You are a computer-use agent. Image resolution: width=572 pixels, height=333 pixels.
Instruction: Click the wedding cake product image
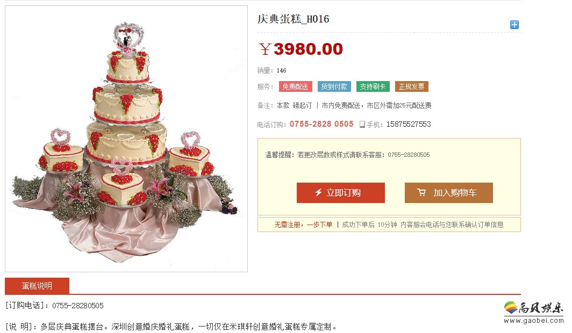point(126,139)
